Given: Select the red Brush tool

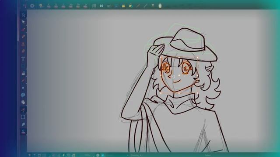Looking at the screenshot, I should tap(23, 29).
